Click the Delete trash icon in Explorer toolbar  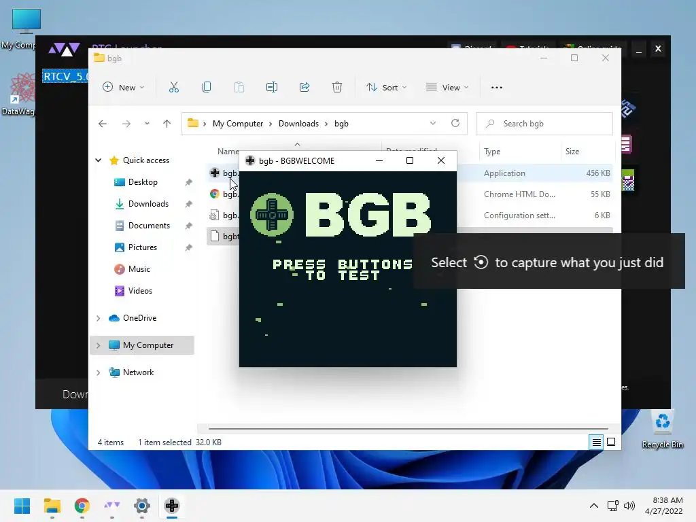337,88
